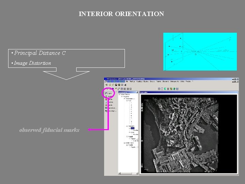Viewport: 245px width, 184px height.
Task: Open the Finestre menu
Action: tap(188, 81)
